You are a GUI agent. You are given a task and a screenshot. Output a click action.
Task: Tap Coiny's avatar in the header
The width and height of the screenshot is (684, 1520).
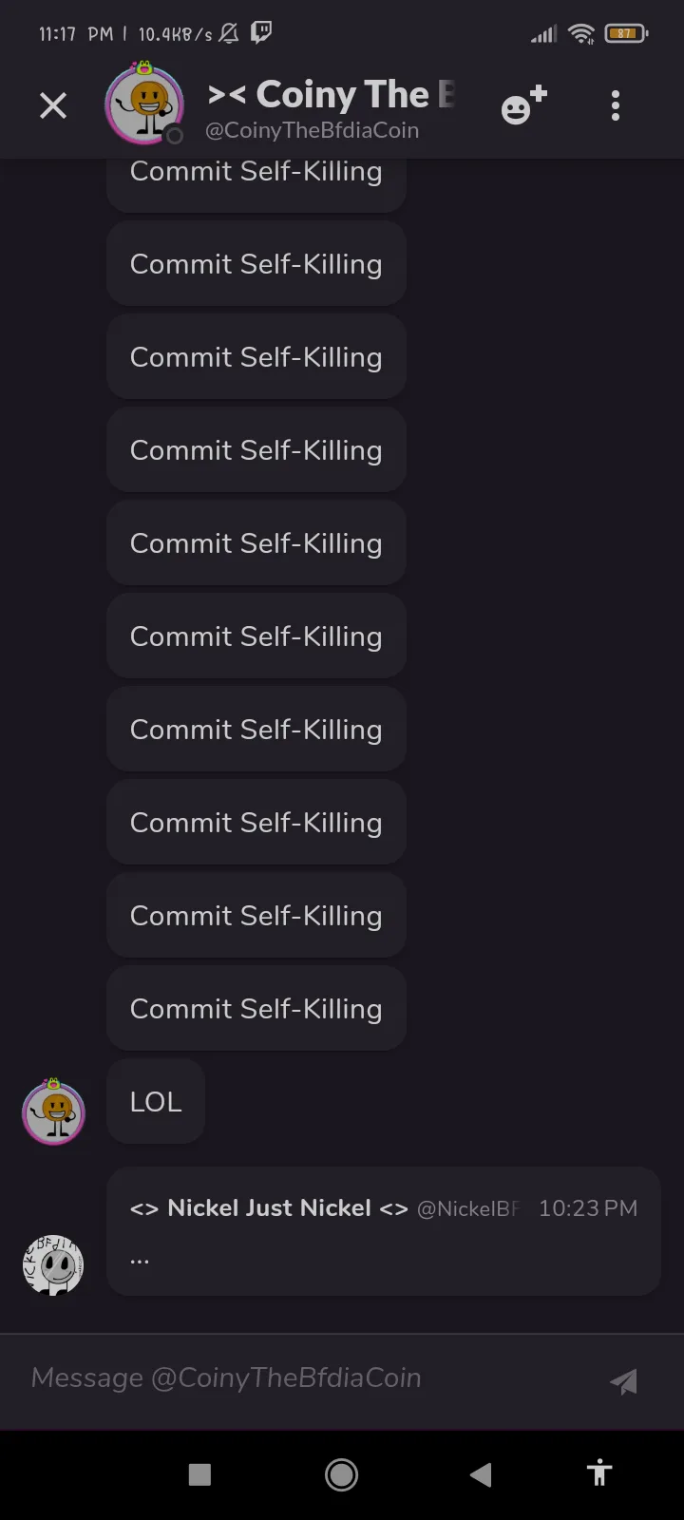[x=144, y=104]
